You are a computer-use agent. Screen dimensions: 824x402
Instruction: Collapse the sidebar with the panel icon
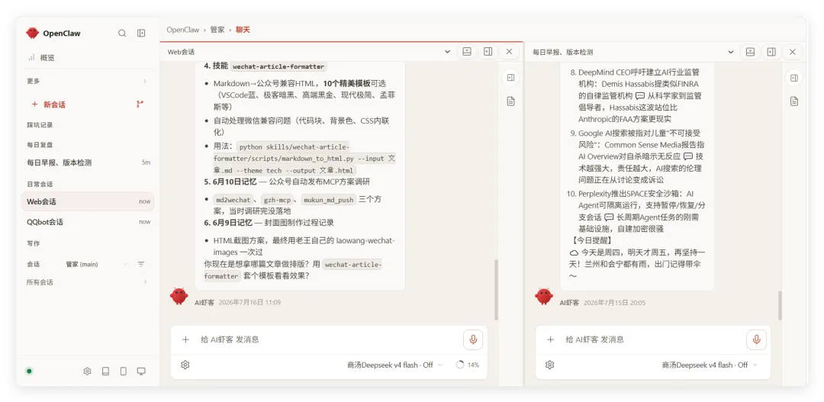coord(141,33)
